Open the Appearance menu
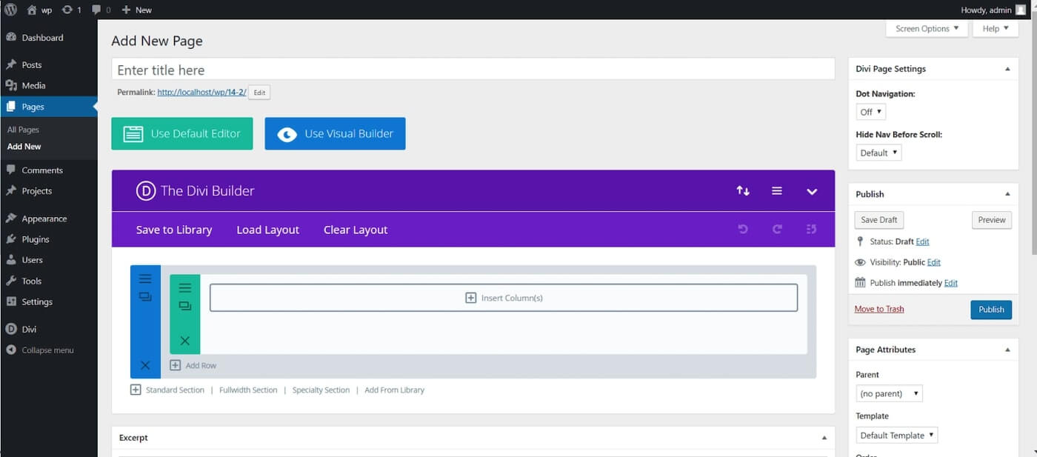Image resolution: width=1037 pixels, height=457 pixels. [x=44, y=219]
